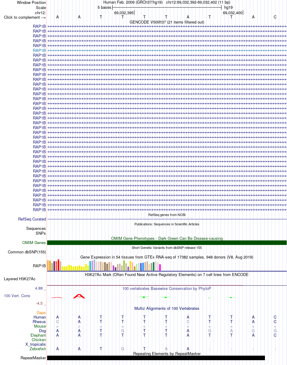This screenshot has width=287, height=365.
Task: Open 'Publications: Sequences in Scientific Articles' title
Action: tap(167, 224)
